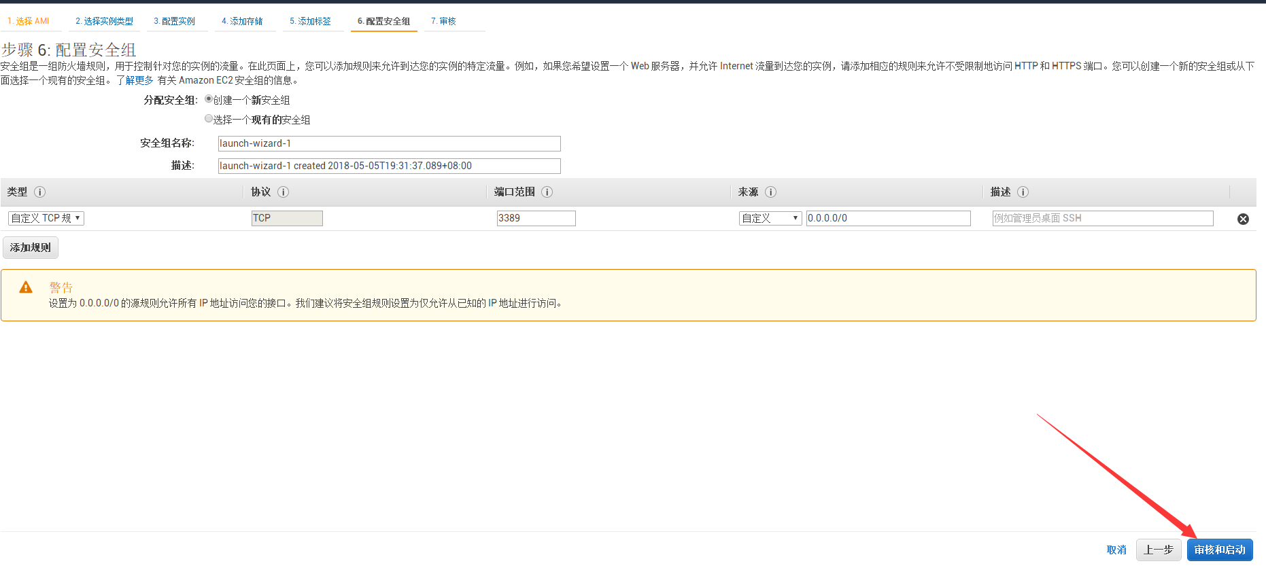
Task: Click the port range field showing 3389
Action: point(536,218)
